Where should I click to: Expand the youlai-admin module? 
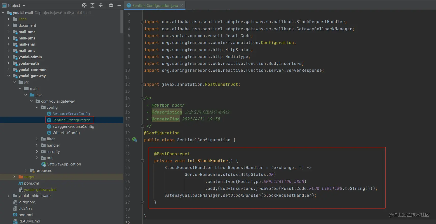point(8,57)
